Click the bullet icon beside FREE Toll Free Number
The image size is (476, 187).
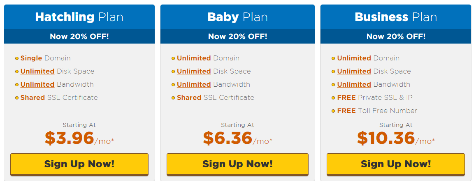(x=333, y=111)
